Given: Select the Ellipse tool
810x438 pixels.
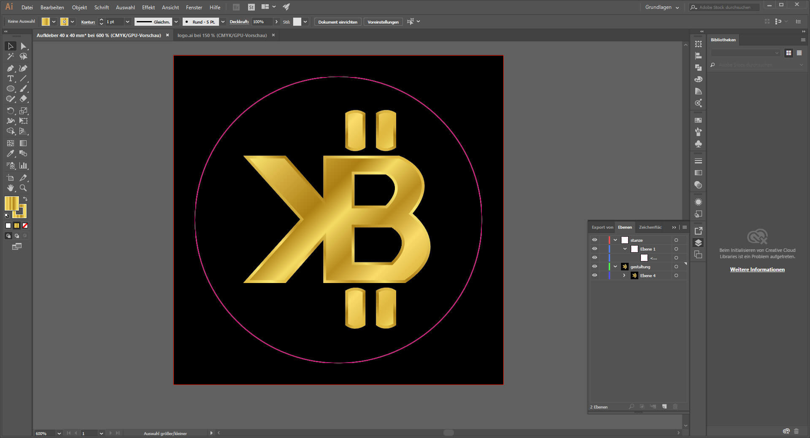Looking at the screenshot, I should click(x=10, y=89).
